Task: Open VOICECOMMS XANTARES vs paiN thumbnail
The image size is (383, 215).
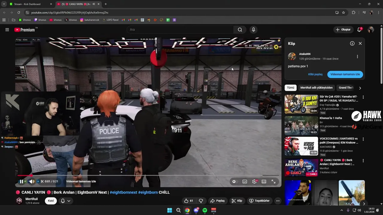Action: coord(301,146)
